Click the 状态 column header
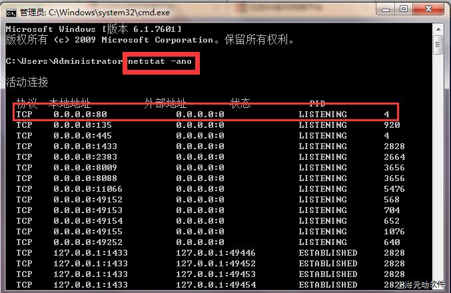The image size is (451, 293). 240,103
